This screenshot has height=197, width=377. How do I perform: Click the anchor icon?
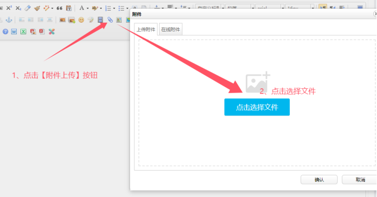pyautogui.click(x=9, y=20)
